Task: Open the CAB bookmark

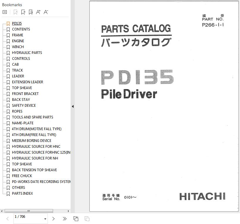Action: click(15, 65)
